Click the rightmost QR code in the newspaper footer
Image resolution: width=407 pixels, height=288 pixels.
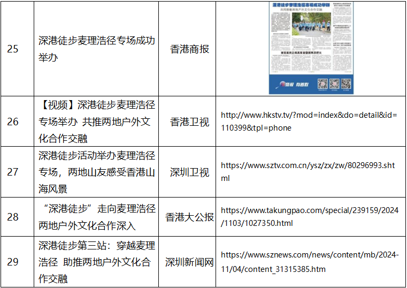346,84
